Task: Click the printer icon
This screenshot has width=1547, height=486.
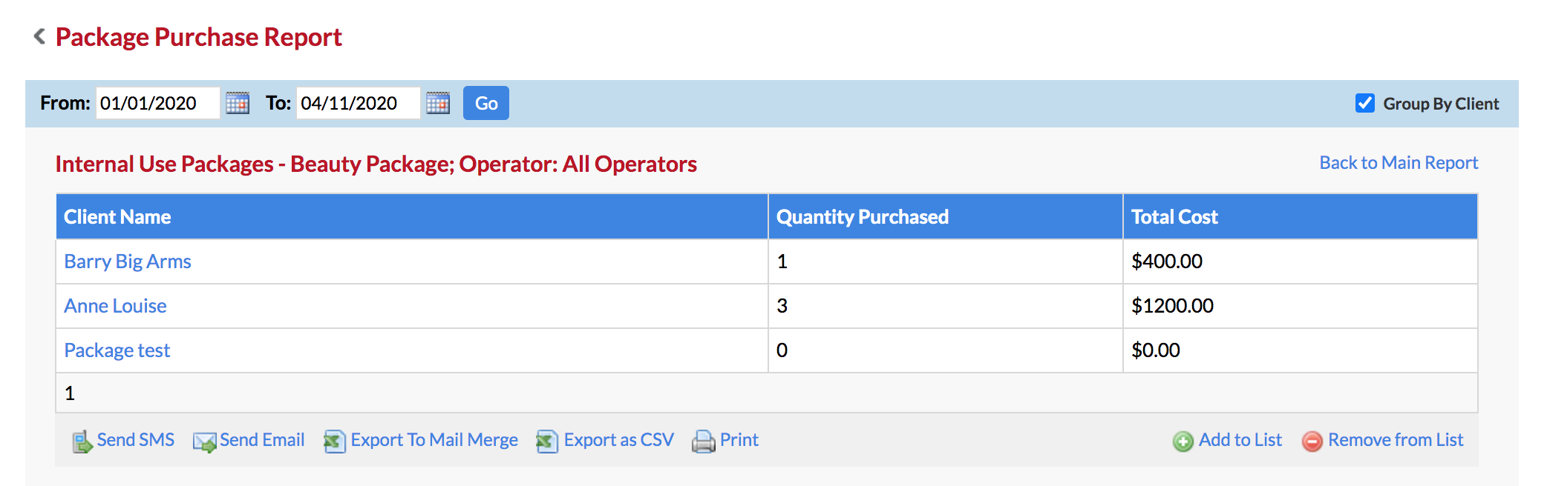Action: [703, 442]
